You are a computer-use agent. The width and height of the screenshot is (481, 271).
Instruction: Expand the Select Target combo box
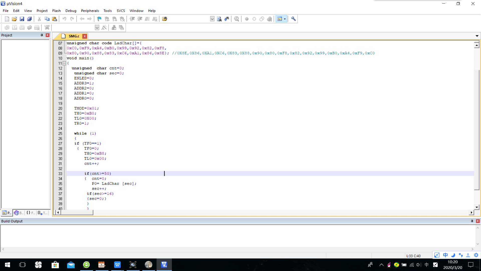click(97, 28)
